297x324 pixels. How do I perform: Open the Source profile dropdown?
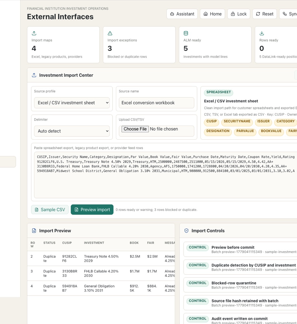[x=72, y=103]
